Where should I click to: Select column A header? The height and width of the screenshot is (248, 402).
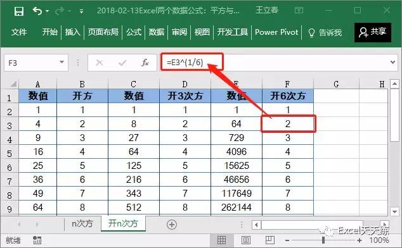(37, 84)
